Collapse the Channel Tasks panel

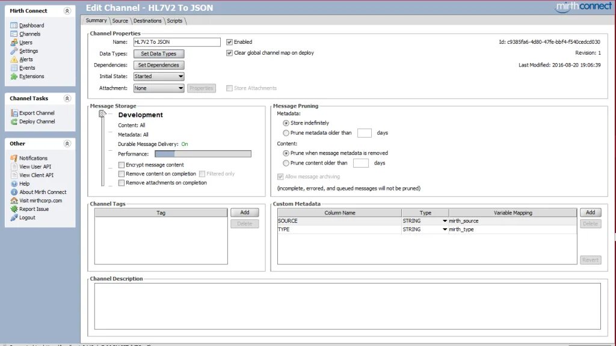[67, 99]
